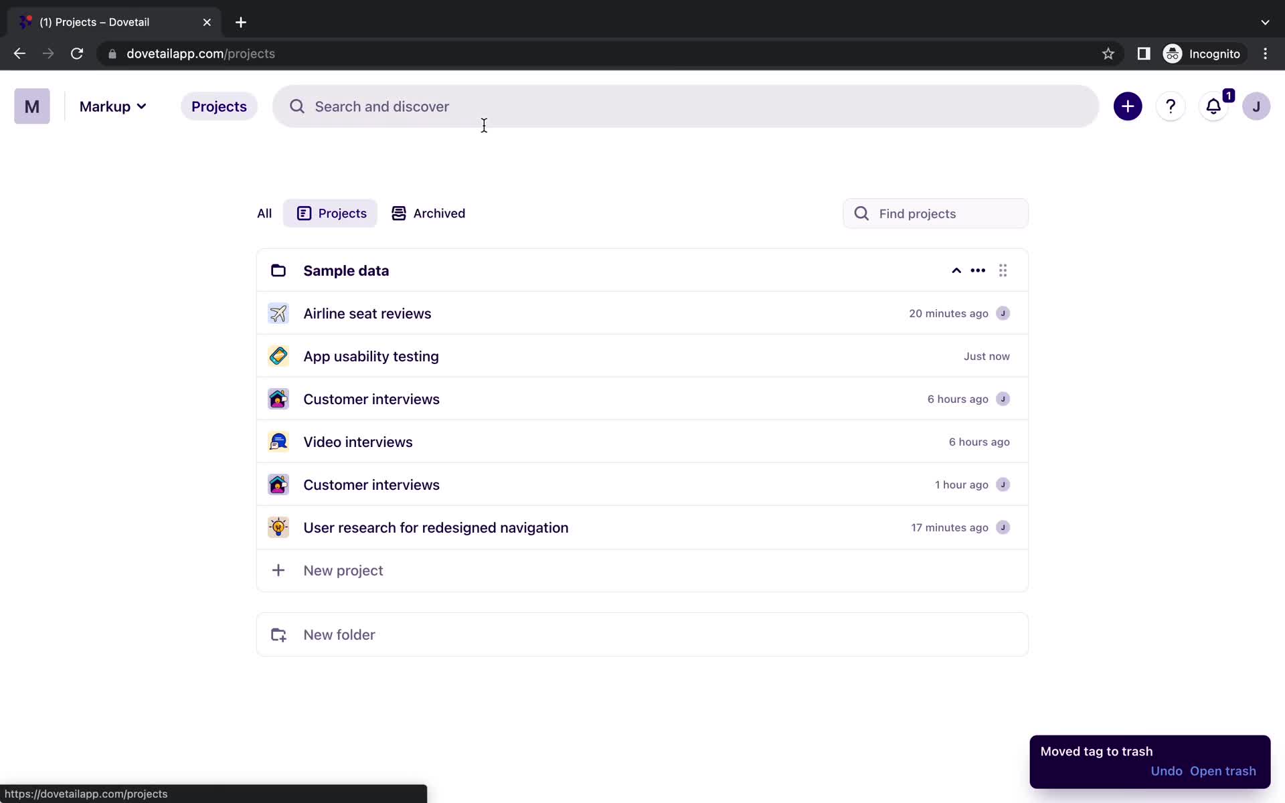Collapse the Sample data folder
This screenshot has height=803, width=1285.
[x=956, y=270]
